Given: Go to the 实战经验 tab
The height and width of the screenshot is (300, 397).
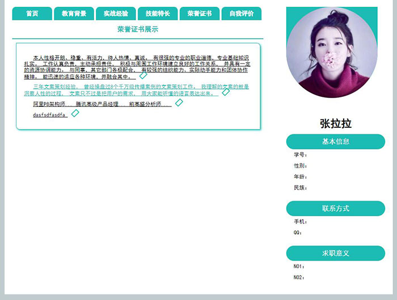Looking at the screenshot, I should pyautogui.click(x=116, y=14).
